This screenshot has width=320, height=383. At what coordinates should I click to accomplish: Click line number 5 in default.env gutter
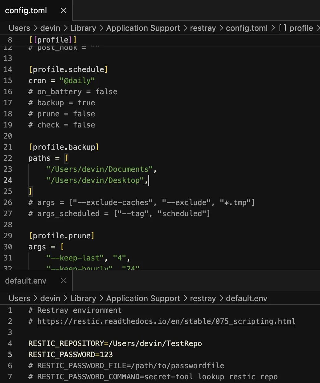click(x=10, y=355)
